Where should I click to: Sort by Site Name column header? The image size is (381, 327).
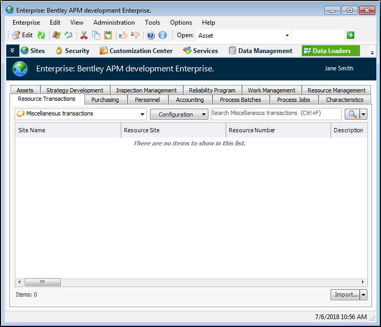68,130
